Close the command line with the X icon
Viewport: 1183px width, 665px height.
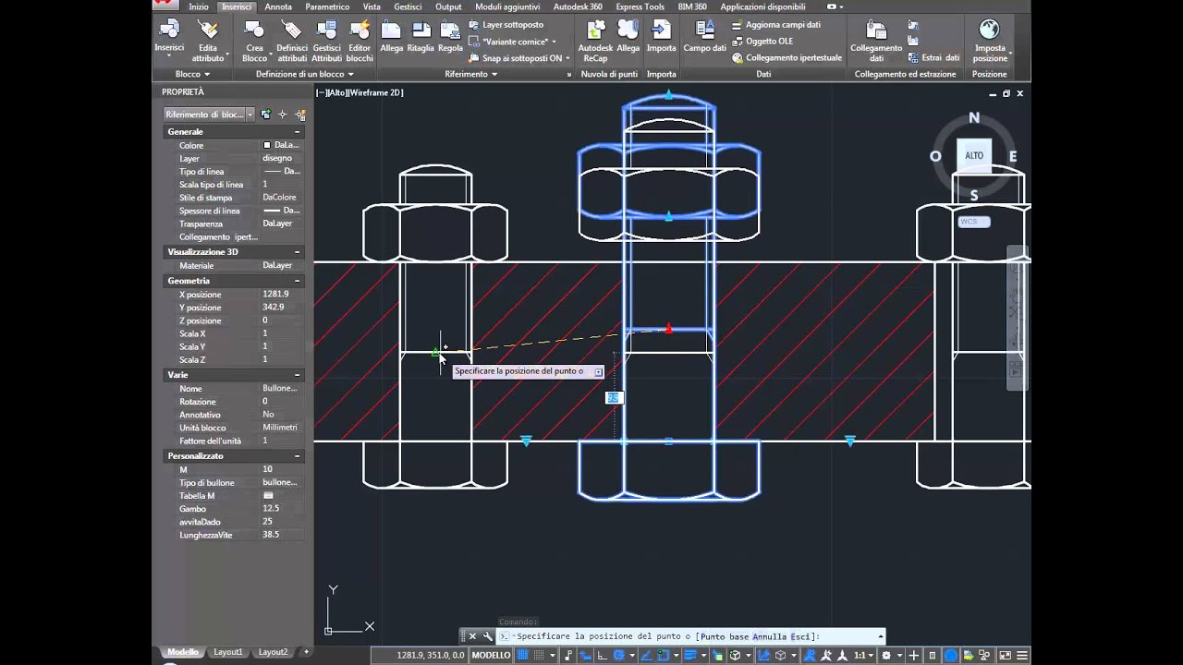pyautogui.click(x=472, y=636)
